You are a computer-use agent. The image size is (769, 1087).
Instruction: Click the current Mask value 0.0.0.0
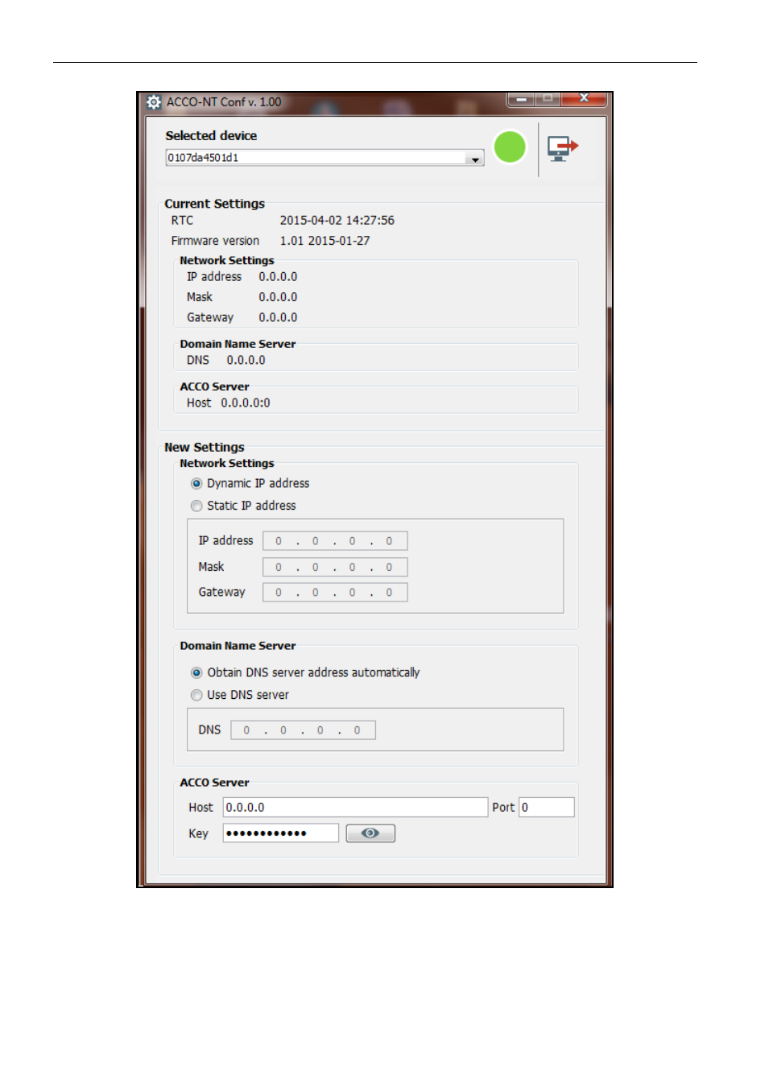[278, 297]
